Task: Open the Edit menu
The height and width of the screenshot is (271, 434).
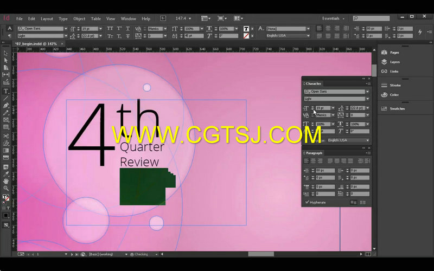Action: tap(31, 18)
